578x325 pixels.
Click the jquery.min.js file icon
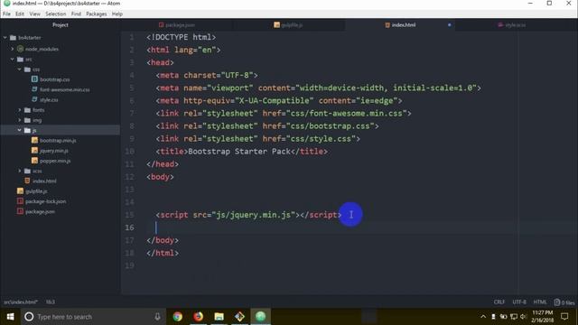pyautogui.click(x=34, y=151)
